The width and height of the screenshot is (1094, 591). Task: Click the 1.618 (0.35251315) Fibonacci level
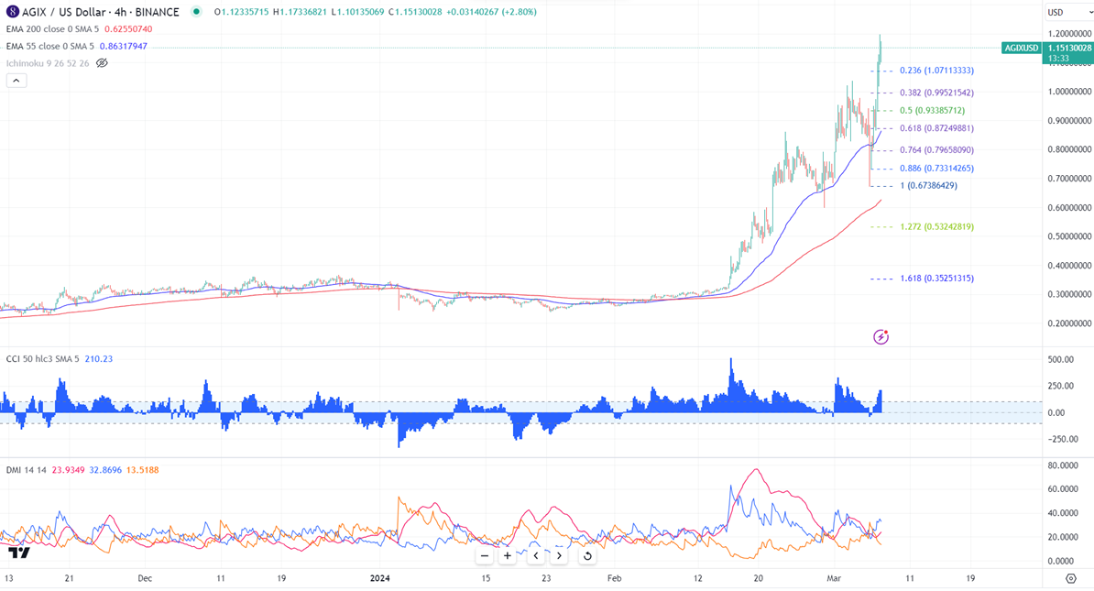pos(936,279)
